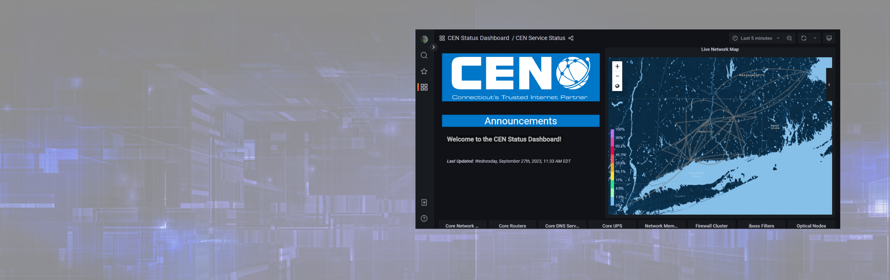Click the 48.3% legend label on map
The width and height of the screenshot is (890, 280).
[x=620, y=155]
